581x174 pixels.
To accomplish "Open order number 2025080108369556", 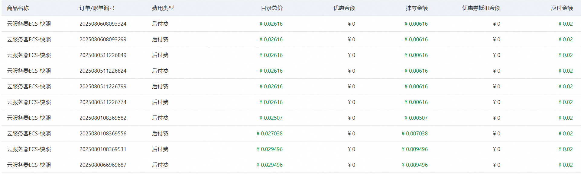I will pyautogui.click(x=103, y=134).
